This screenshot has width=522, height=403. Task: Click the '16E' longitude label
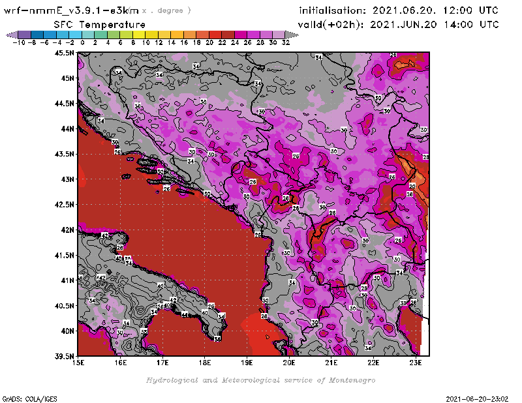121,363
